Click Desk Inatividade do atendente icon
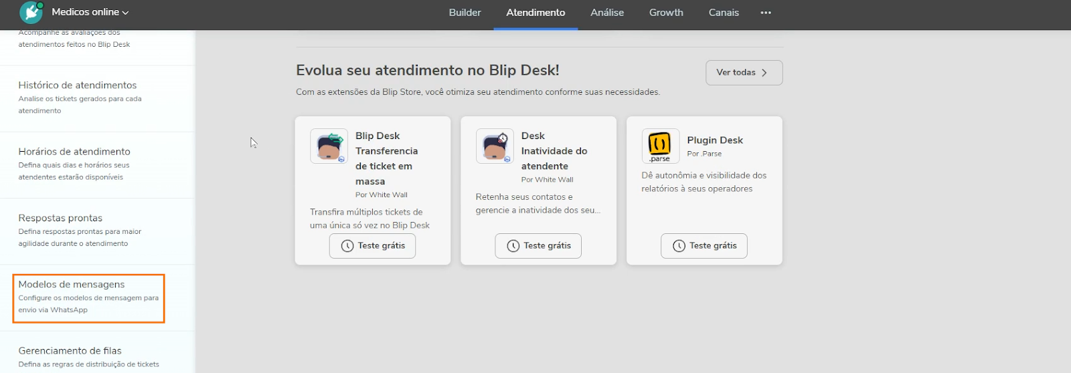Screen dimensions: 1071x373 (495, 146)
